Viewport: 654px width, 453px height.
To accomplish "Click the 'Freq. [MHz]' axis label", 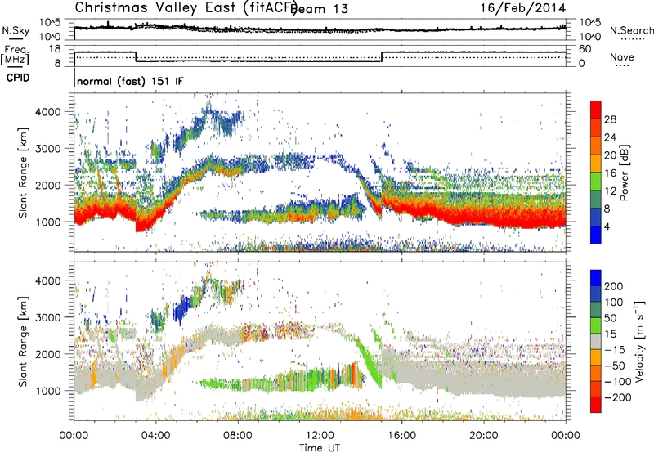I will pos(15,55).
